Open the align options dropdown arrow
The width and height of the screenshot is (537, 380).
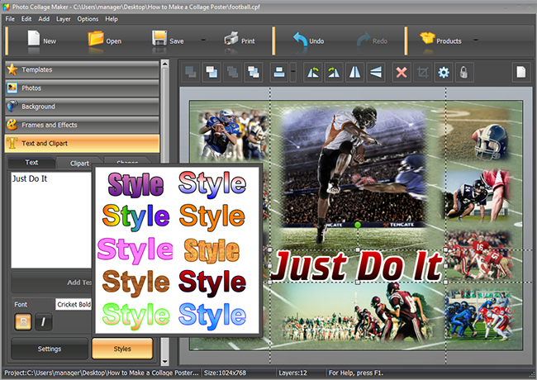pyautogui.click(x=292, y=72)
